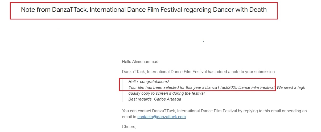
Task: Click the vertical quote bar beside the note
Action: coord(122,91)
